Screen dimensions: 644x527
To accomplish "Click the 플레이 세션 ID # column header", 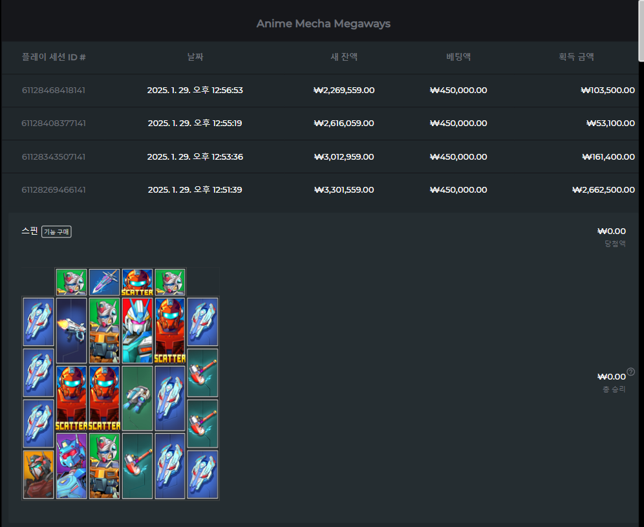I will (x=54, y=57).
